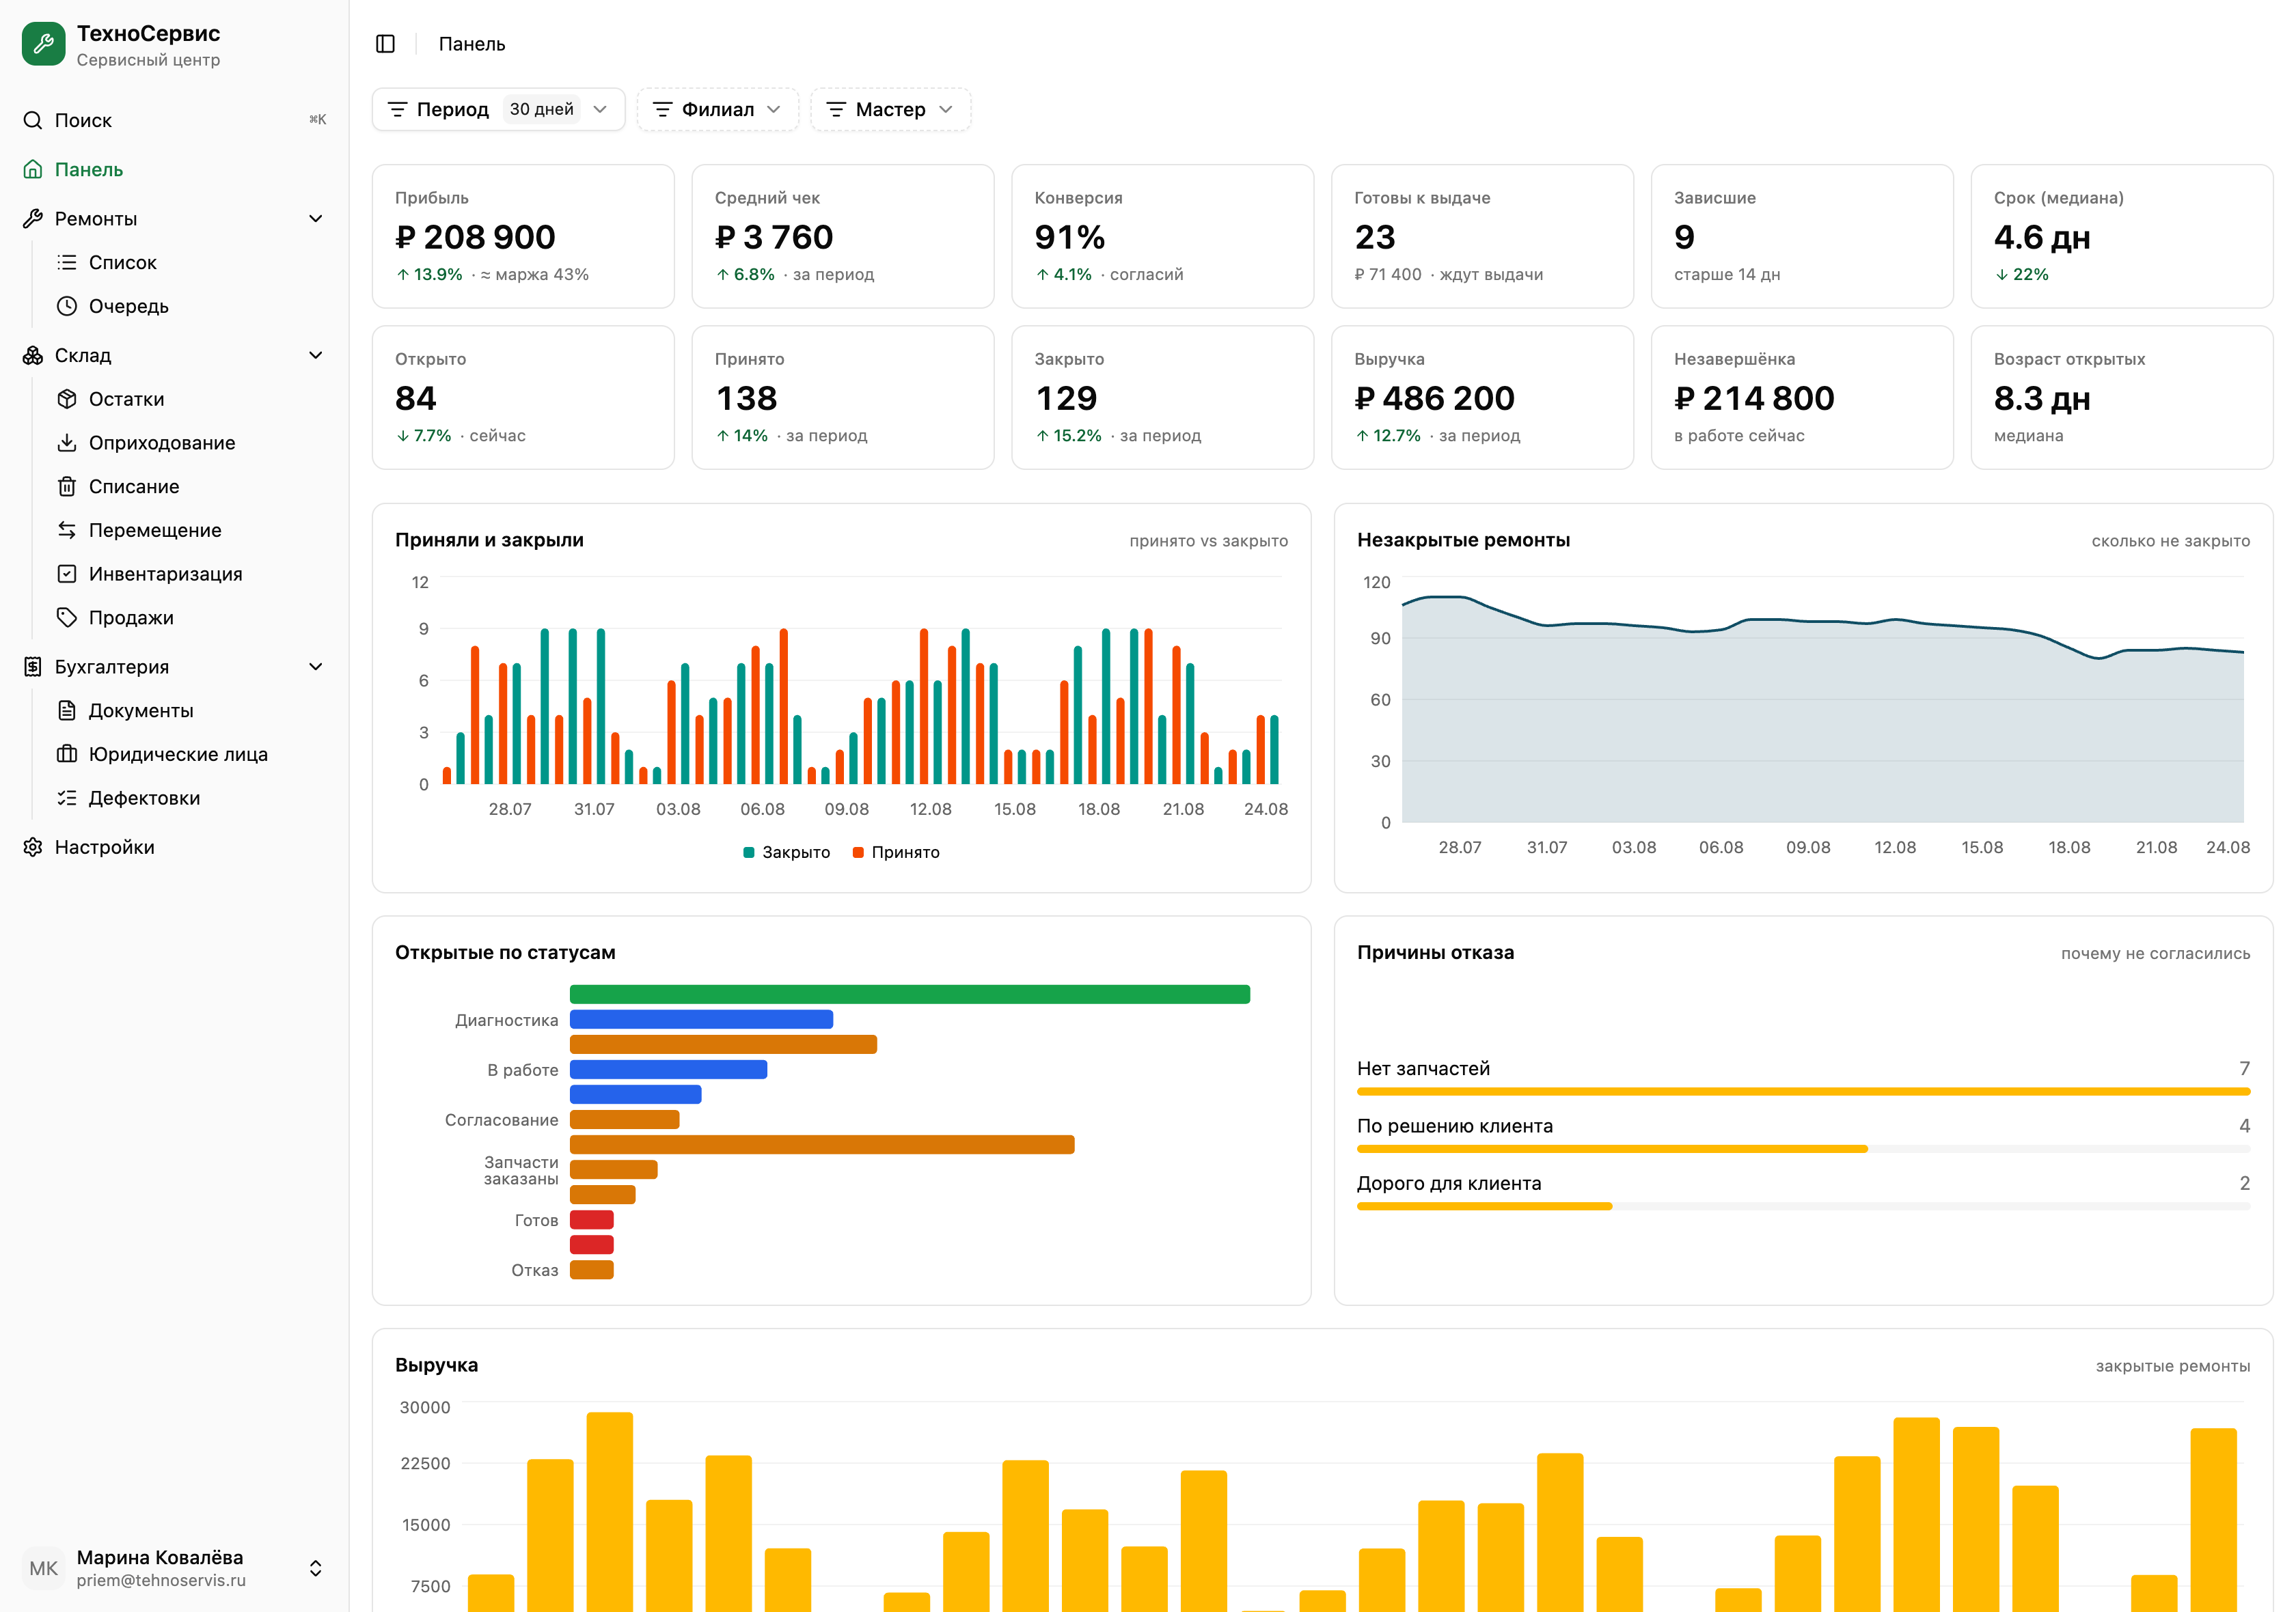The width and height of the screenshot is (2296, 1612).
Task: Click the Дорого для клиента progress bar
Action: 1803,1206
